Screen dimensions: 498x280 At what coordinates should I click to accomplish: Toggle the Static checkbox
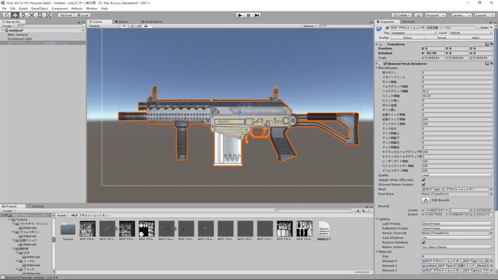coord(478,28)
